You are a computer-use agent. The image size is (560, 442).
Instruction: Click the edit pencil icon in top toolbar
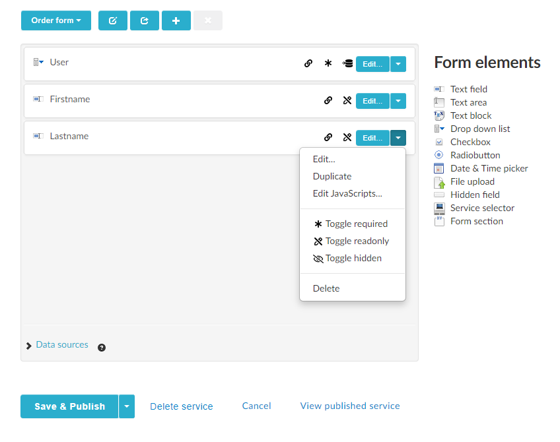(113, 20)
